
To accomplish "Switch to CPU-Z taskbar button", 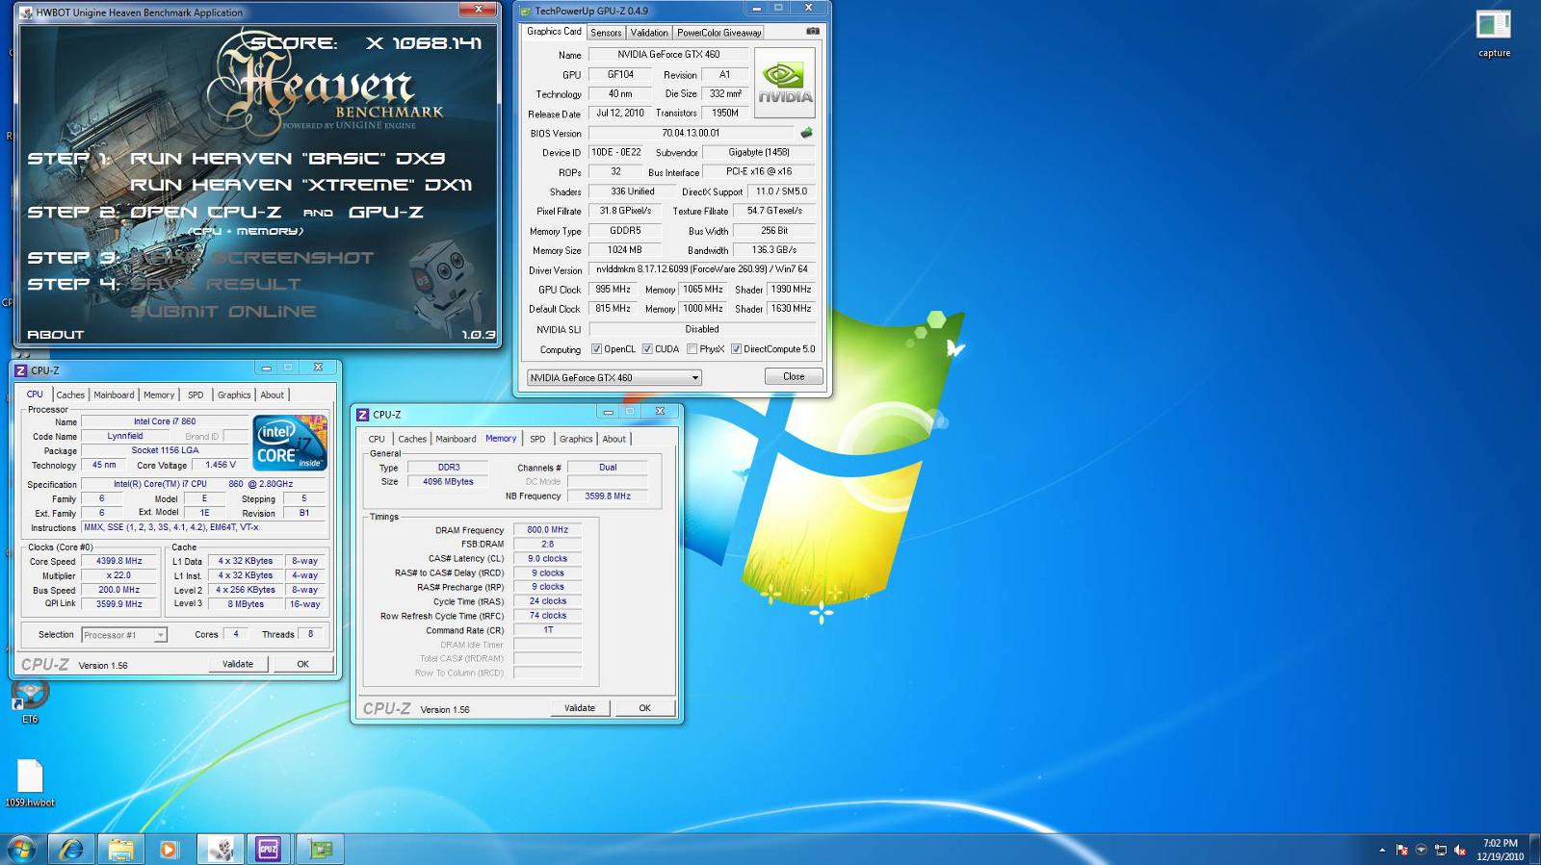I will point(268,849).
